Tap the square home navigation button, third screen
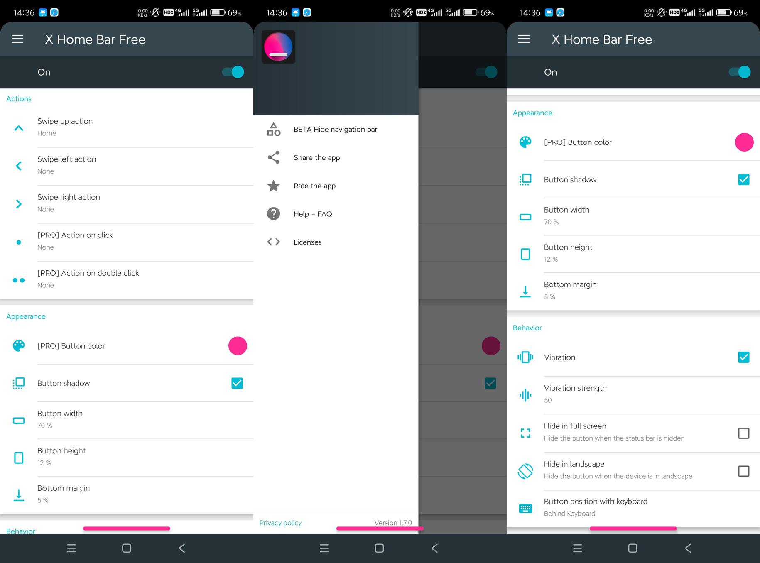Viewport: 760px width, 563px height. coord(633,548)
